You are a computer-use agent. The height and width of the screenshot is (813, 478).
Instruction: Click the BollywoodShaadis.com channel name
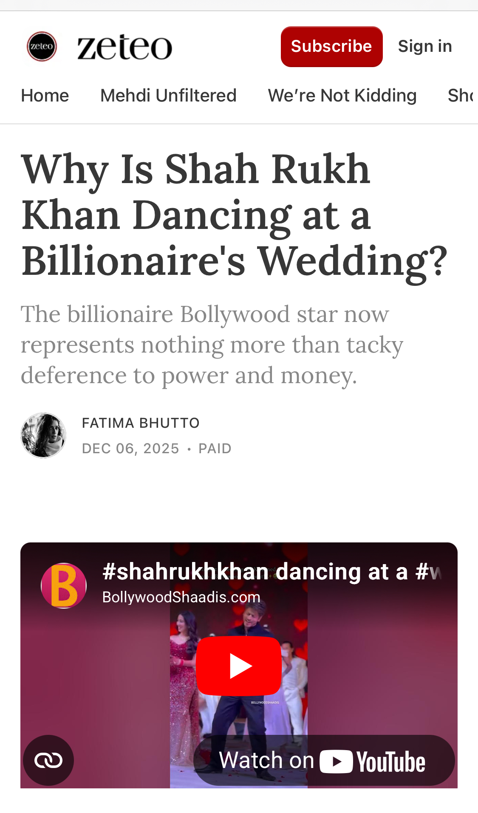(181, 597)
